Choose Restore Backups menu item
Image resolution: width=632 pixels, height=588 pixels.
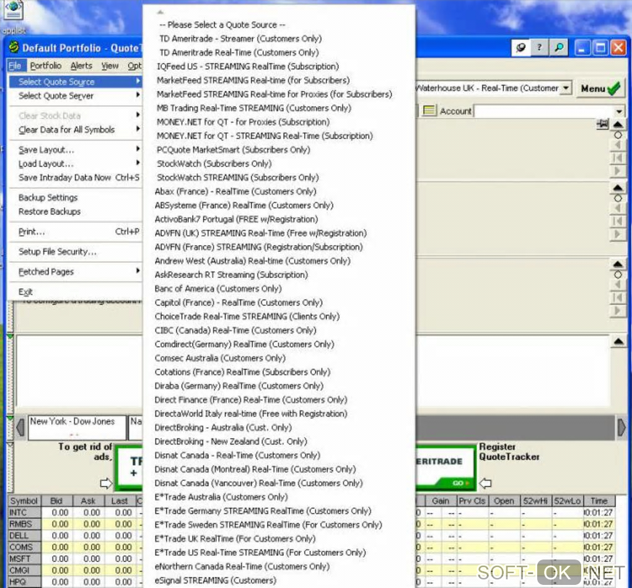click(x=75, y=212)
